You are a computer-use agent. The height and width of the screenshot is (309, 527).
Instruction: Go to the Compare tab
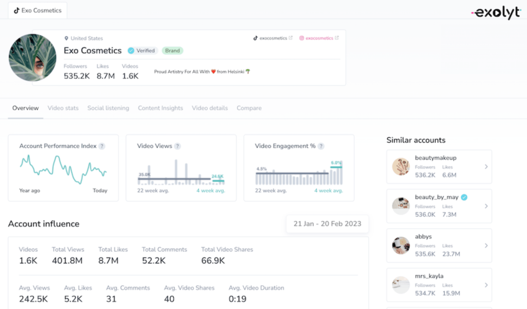(249, 108)
